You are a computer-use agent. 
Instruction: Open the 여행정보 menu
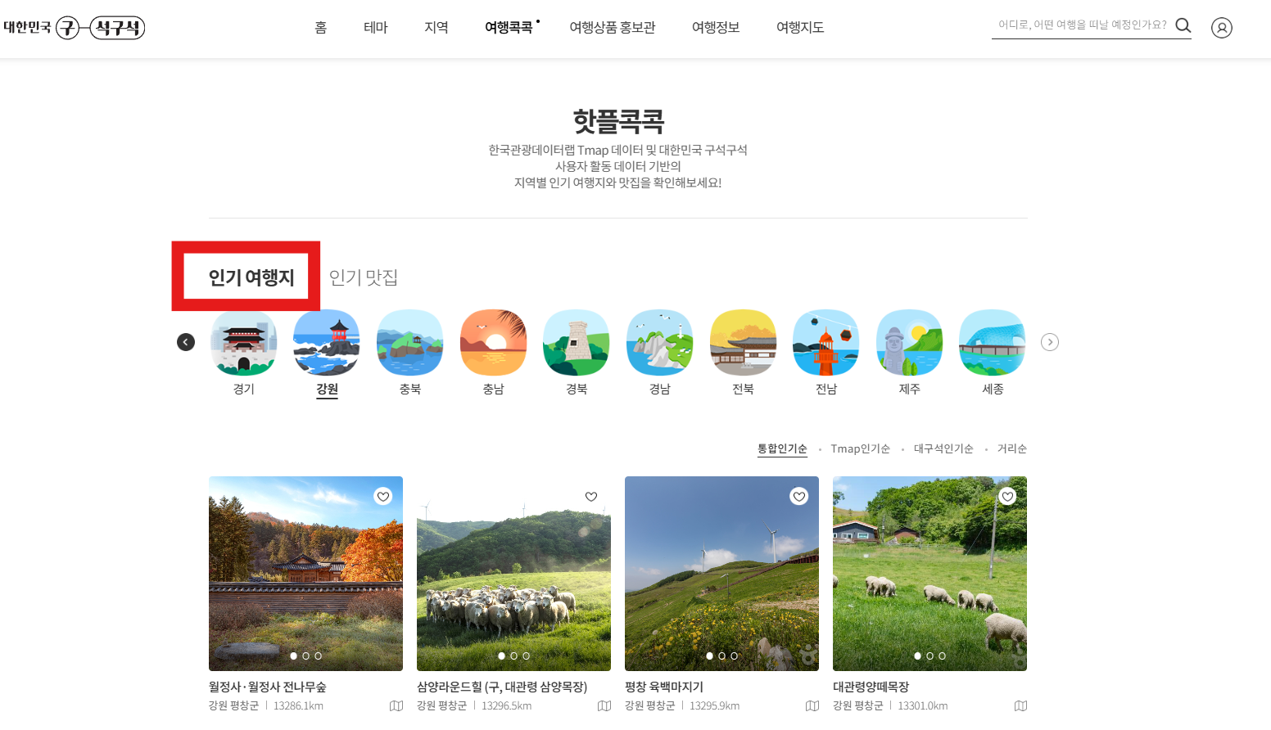(x=716, y=28)
